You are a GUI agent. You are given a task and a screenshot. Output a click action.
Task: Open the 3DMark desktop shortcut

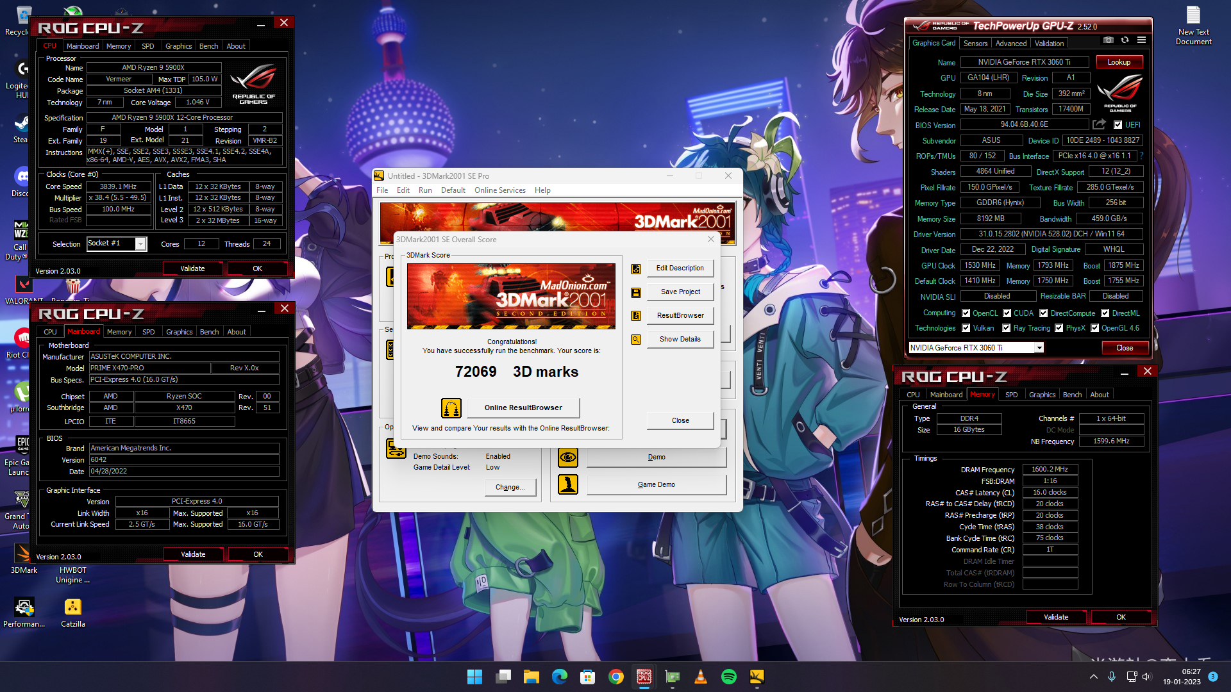click(24, 558)
